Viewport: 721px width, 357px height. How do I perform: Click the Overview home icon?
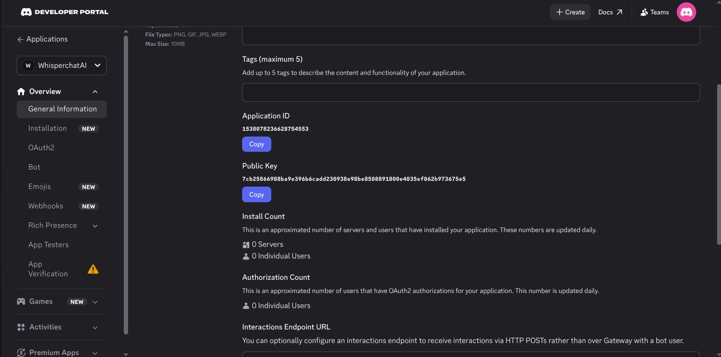point(21,92)
